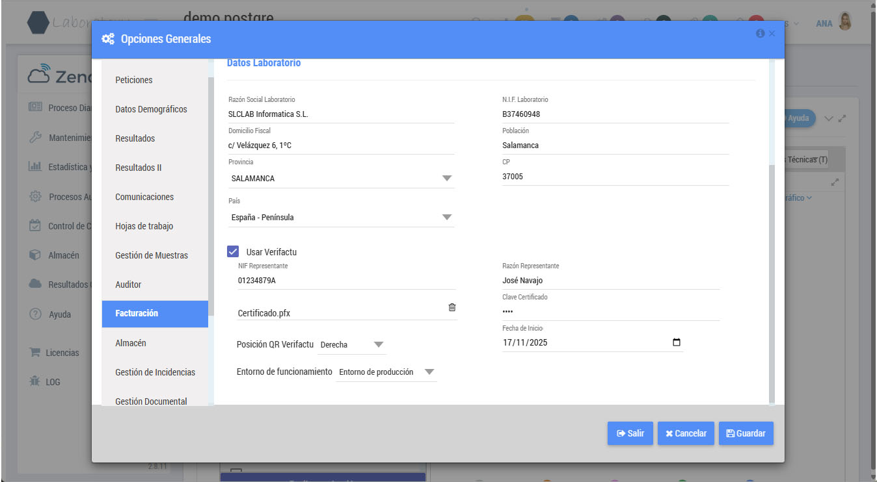Click the Clave Certificado password field

(x=611, y=311)
